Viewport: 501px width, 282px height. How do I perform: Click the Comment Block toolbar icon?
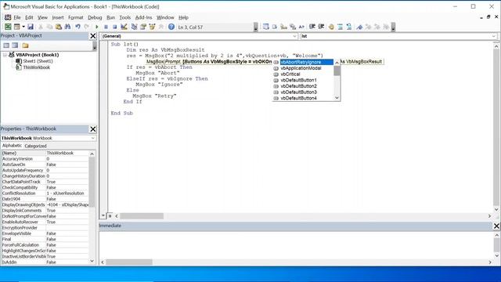click(x=341, y=27)
